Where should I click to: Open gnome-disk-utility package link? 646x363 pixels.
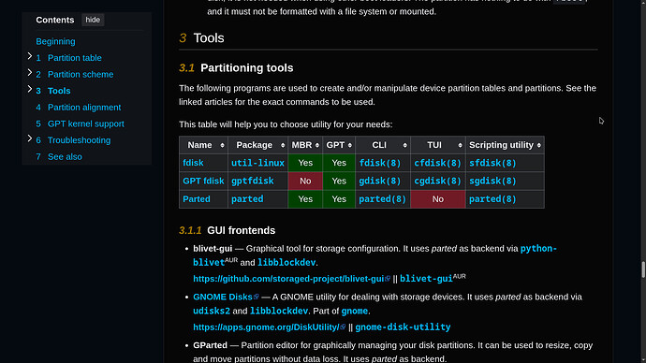(x=403, y=327)
